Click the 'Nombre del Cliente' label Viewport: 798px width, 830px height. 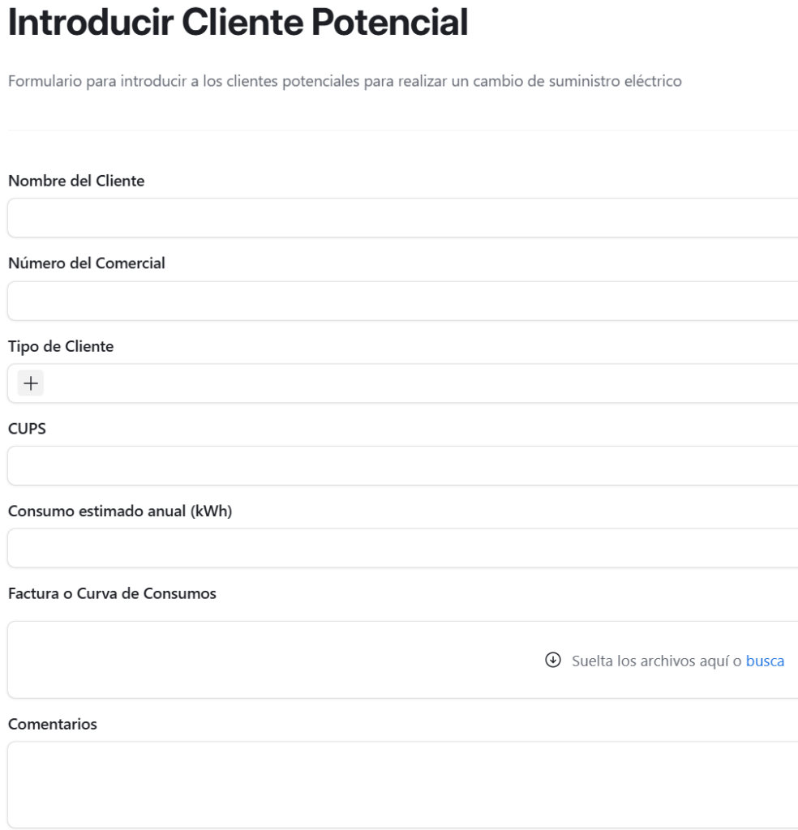click(x=75, y=181)
